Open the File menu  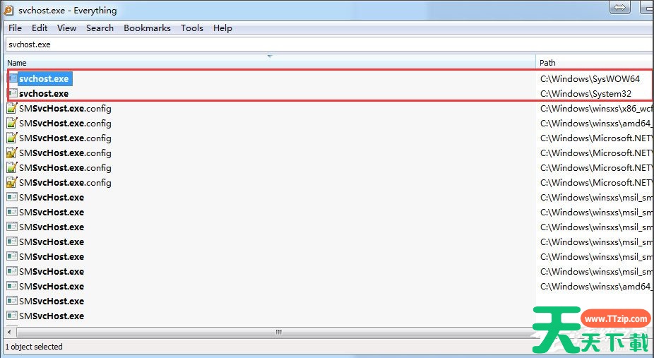pos(15,28)
